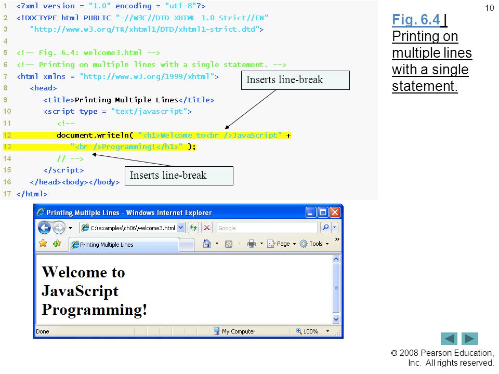Click the scrollbar down arrow
The image size is (499, 374).
pyautogui.click(x=336, y=319)
